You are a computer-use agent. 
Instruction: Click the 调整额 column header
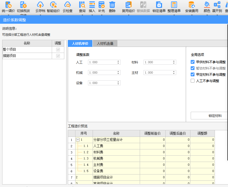pos(202,134)
